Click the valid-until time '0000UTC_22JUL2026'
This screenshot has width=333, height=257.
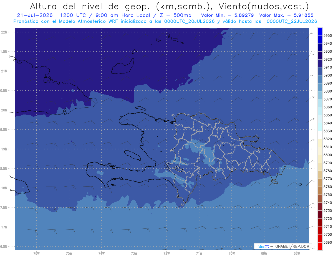292,21
